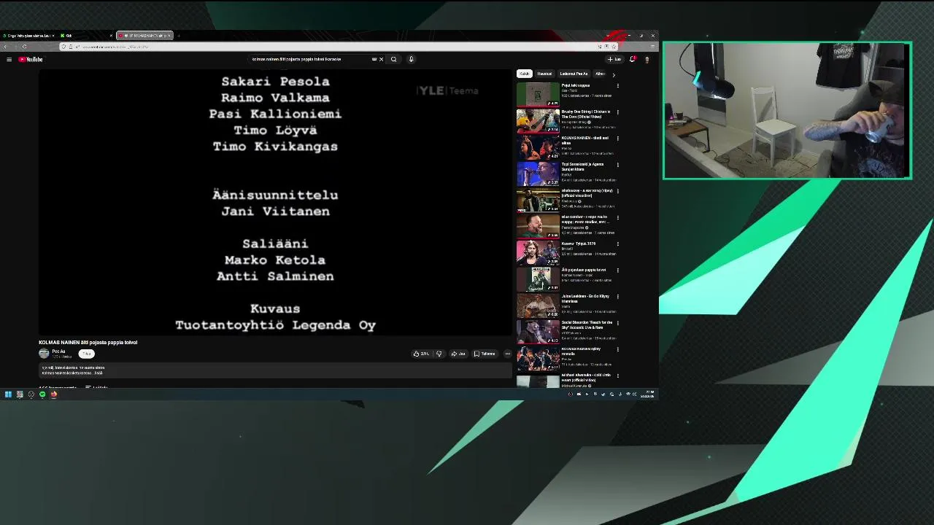Open options menu for Topi Sorsakoski video

coord(617,165)
